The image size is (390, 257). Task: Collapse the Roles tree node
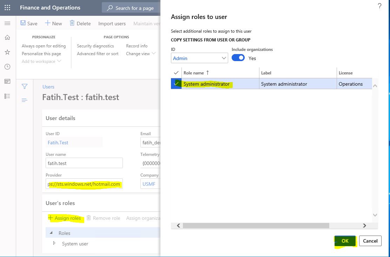click(51, 233)
